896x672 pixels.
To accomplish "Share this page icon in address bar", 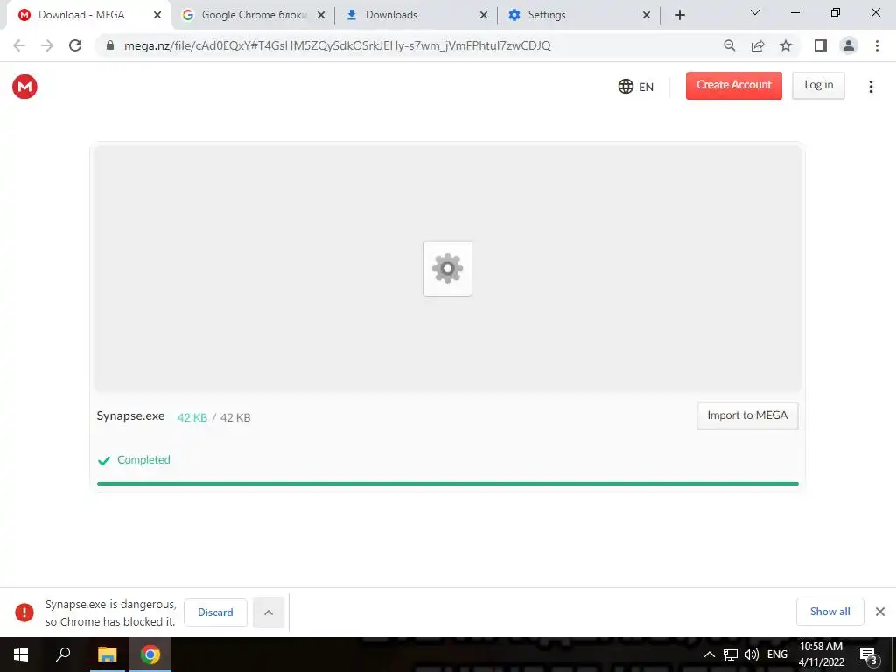I will 758,45.
